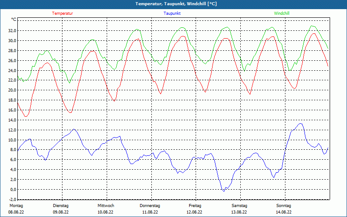
Task: Click the 0,0 y-axis value
Action: [13, 190]
